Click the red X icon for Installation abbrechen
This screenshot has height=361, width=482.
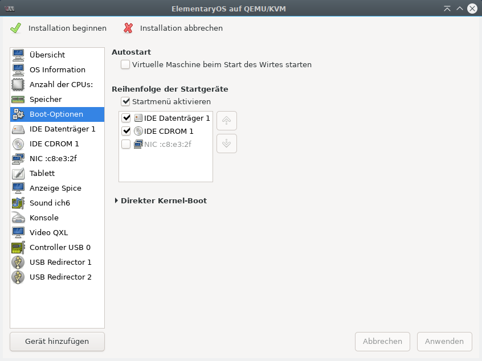[x=128, y=28]
